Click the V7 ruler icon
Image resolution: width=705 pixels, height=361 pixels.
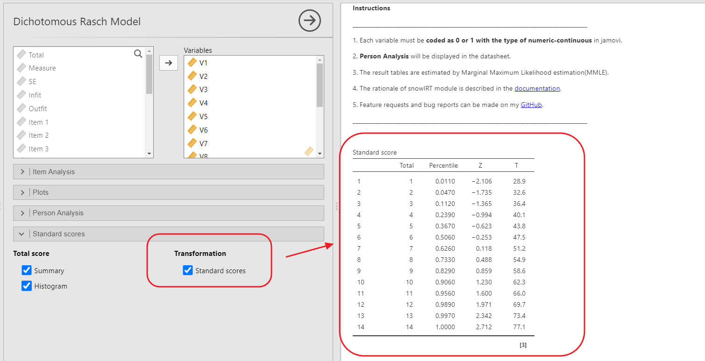pos(192,143)
